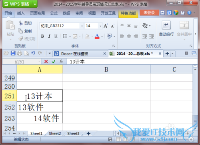Open font name dropdown 仿宋_GB2312

click(82, 26)
